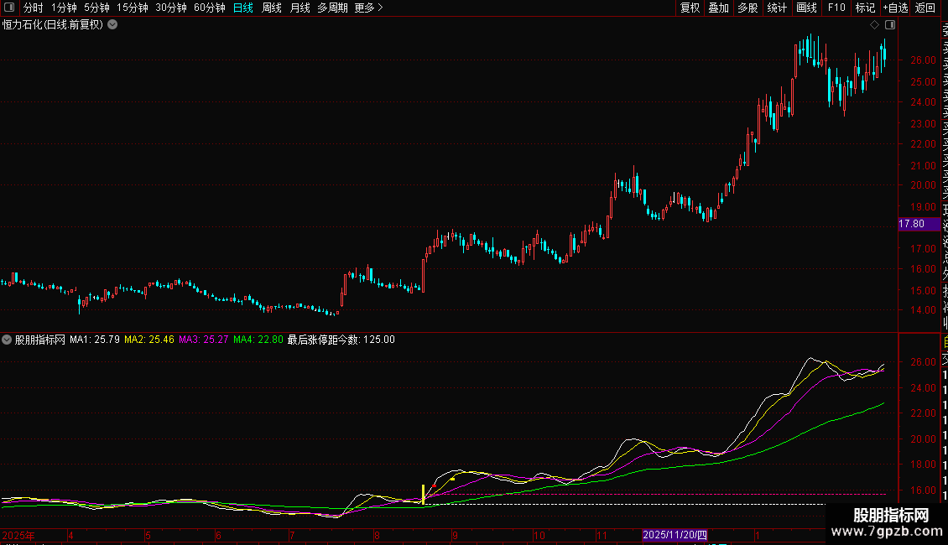
Task: Expand the 恒力石化 title dropdown arrow
Action: tap(112, 25)
